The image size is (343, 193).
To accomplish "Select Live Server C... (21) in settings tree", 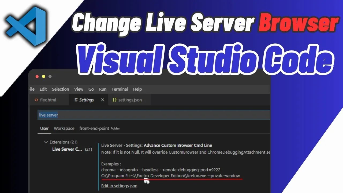I will [x=72, y=149].
